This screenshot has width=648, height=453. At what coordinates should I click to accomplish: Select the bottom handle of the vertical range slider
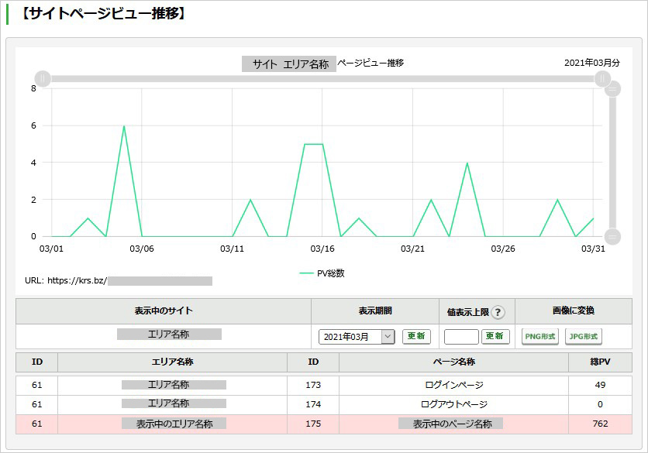click(612, 237)
